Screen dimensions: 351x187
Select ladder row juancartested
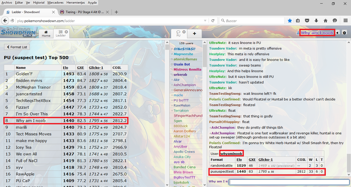(66, 94)
